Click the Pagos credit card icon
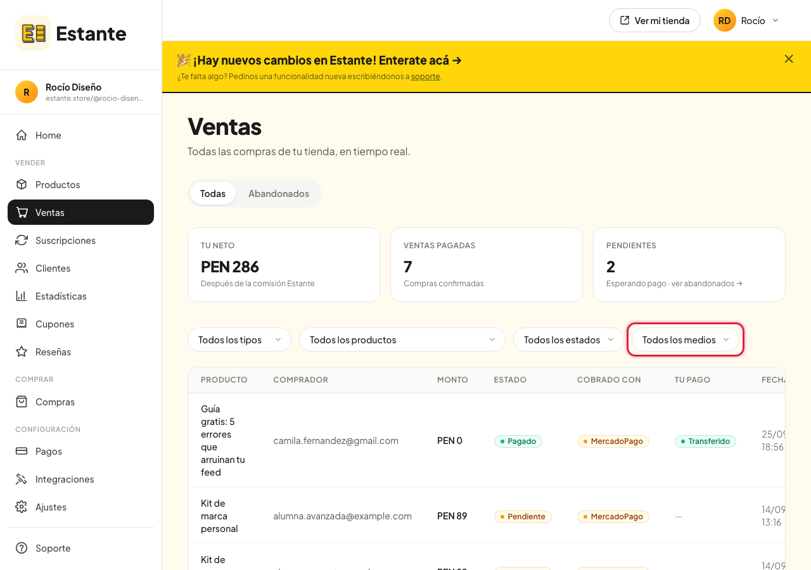 point(22,451)
